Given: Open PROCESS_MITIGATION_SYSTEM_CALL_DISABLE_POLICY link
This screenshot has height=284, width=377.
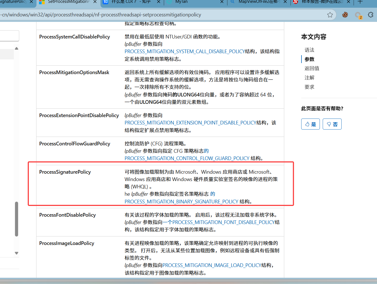Looking at the screenshot, I should click(185, 51).
